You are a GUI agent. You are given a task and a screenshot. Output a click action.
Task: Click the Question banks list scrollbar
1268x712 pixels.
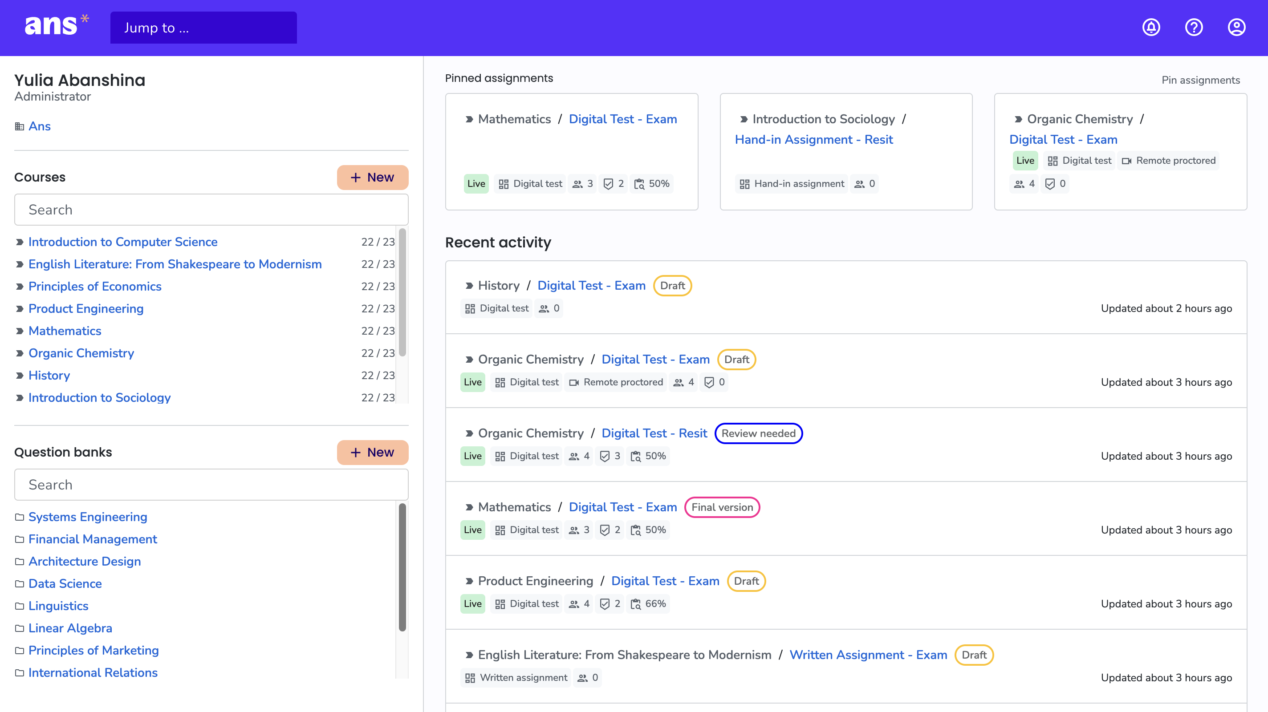[402, 567]
